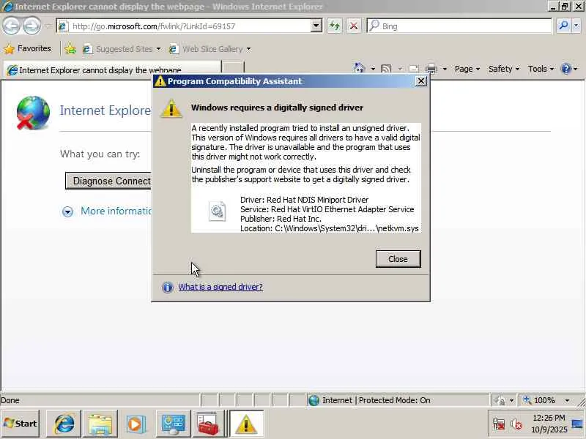Click the Back navigation arrow

click(x=11, y=26)
